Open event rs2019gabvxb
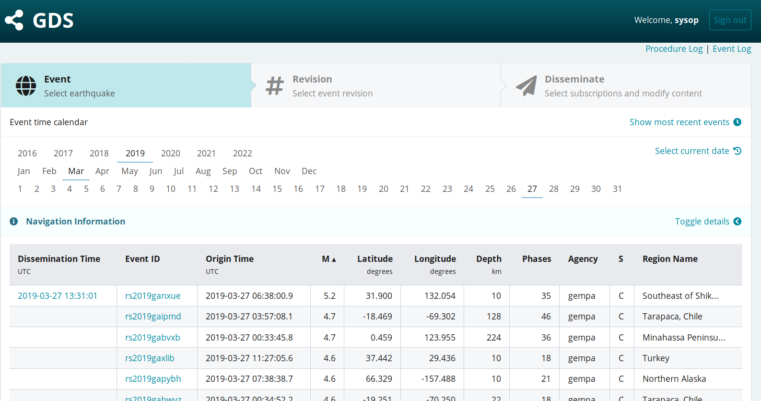761x401 pixels. pos(152,338)
